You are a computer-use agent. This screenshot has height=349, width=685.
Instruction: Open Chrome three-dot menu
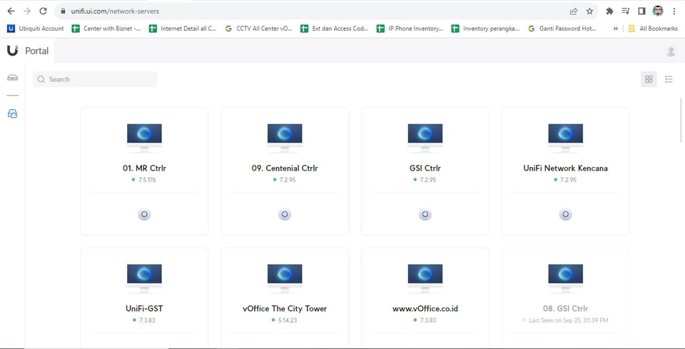click(x=674, y=11)
